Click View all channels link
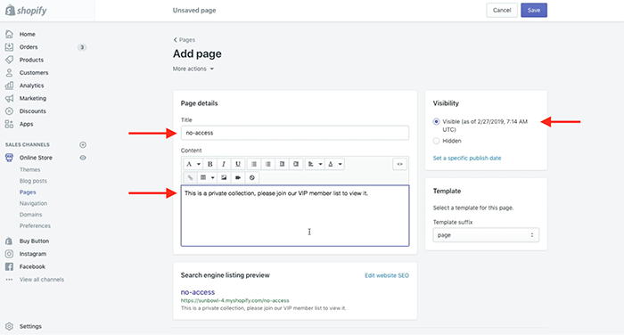 [x=42, y=280]
